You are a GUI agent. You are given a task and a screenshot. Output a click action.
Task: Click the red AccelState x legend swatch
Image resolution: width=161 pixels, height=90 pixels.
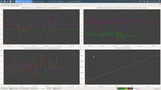[23, 8]
